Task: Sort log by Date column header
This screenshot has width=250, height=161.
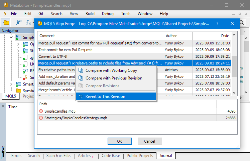Action: (212, 36)
